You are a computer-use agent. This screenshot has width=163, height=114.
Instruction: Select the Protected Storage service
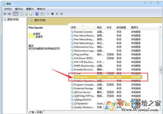(x=106, y=88)
